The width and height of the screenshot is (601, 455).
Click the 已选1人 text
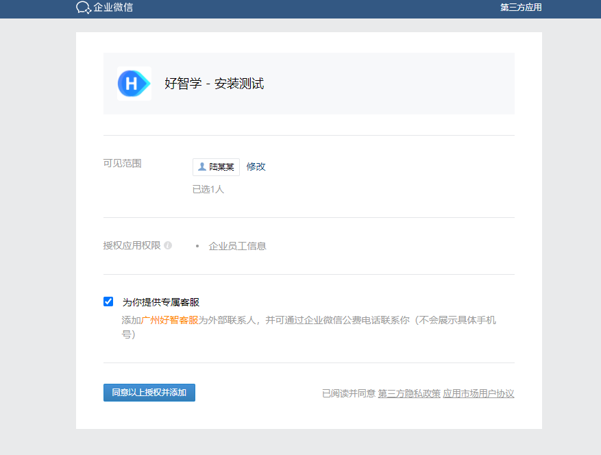[x=208, y=189]
